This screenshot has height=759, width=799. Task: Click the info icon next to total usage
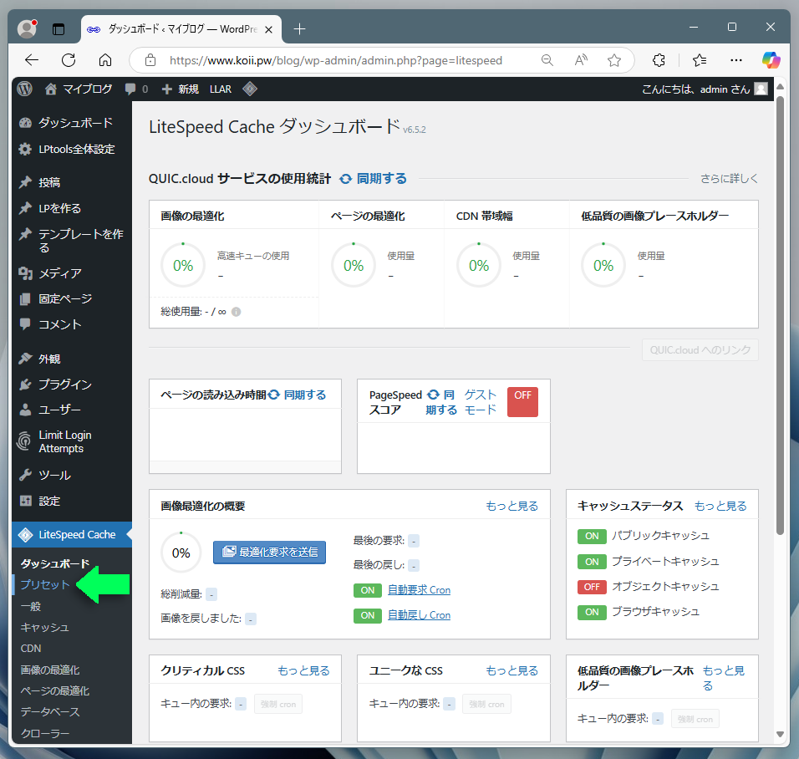[x=236, y=312]
